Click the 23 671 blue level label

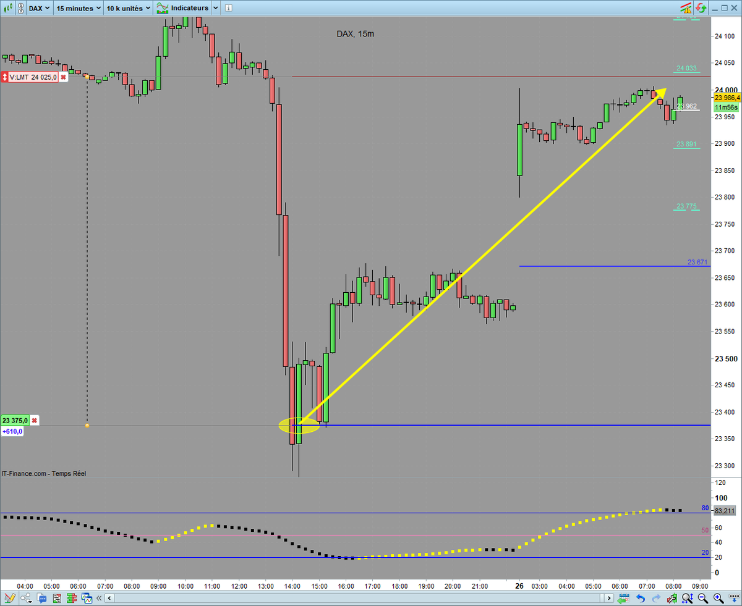pyautogui.click(x=697, y=263)
